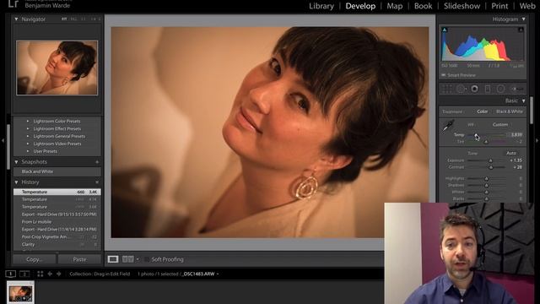
Task: Select filmstrip photo thumbnail
Action: 20,292
